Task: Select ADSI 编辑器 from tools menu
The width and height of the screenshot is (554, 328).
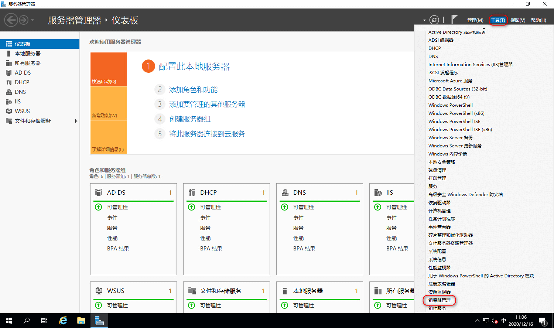Action: pos(441,40)
